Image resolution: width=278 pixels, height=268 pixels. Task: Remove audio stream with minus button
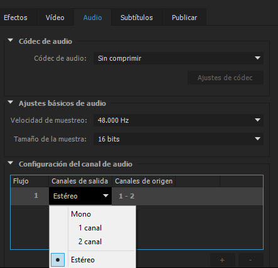[250, 260]
